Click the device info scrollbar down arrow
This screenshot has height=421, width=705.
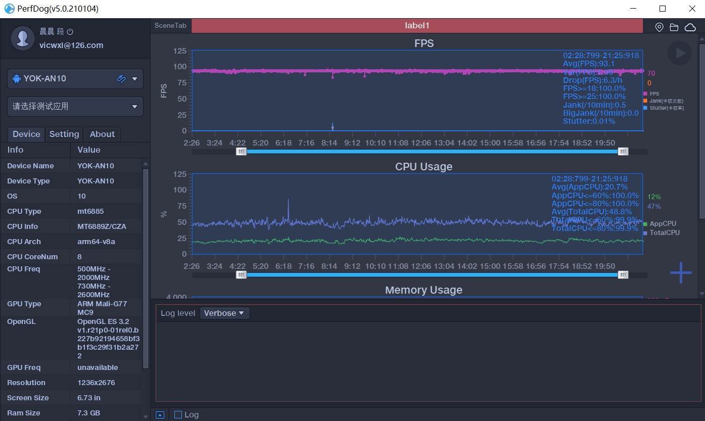(146, 417)
